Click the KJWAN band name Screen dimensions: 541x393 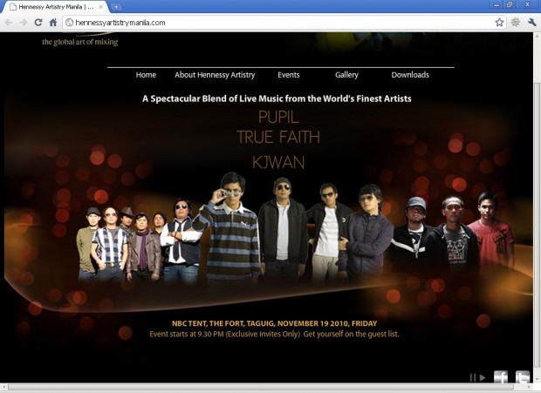click(x=278, y=162)
